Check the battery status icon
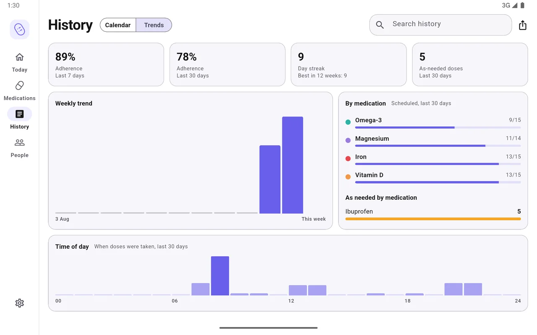 pos(522,5)
